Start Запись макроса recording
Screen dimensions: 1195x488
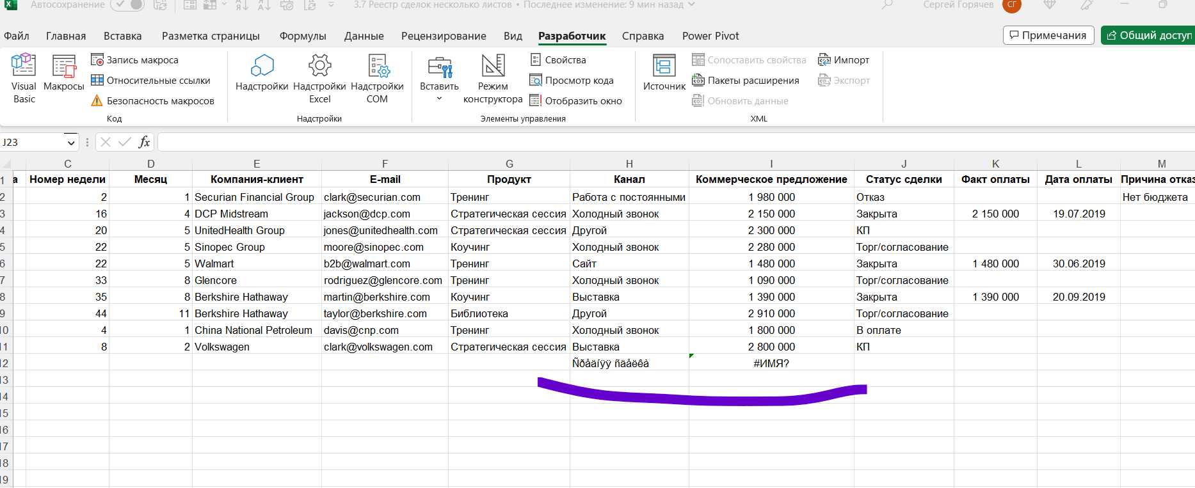tap(135, 59)
